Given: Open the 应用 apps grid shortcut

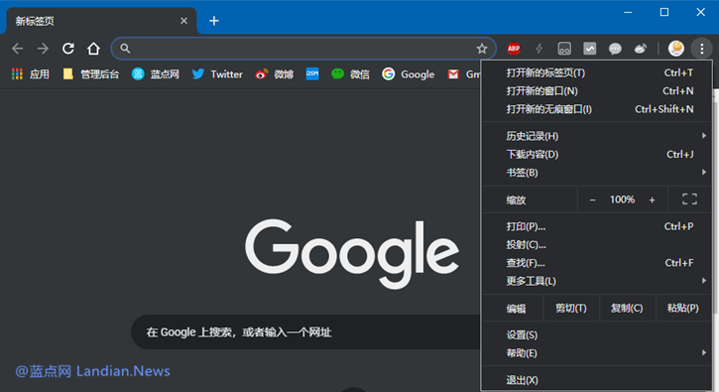Looking at the screenshot, I should point(31,73).
